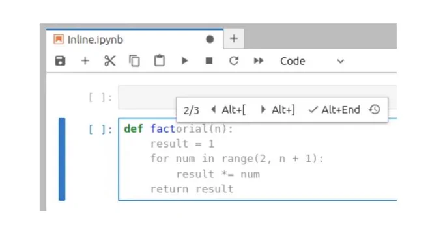Restart the kernel
This screenshot has width=443, height=245.
234,61
